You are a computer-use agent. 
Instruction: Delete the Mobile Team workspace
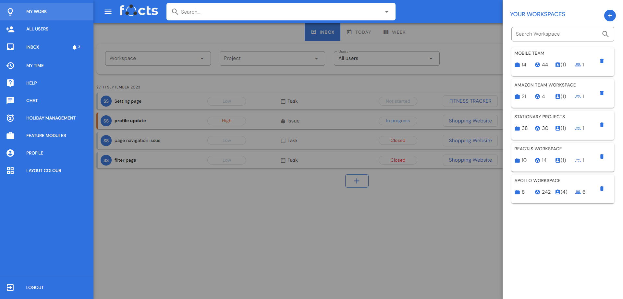[x=602, y=61]
